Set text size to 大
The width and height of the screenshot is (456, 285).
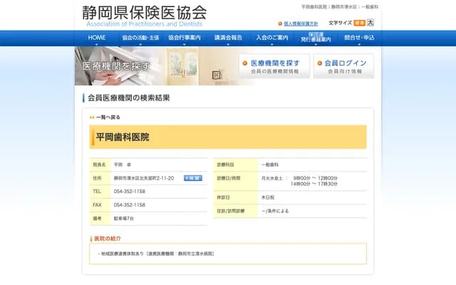(x=370, y=23)
